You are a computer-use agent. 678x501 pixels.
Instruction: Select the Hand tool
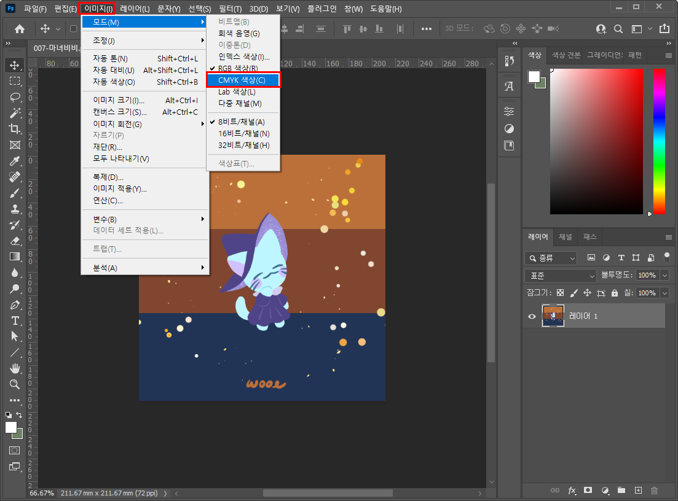click(x=15, y=368)
